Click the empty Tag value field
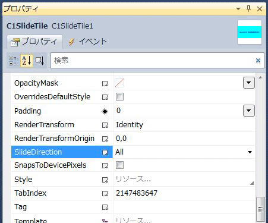 point(184,207)
